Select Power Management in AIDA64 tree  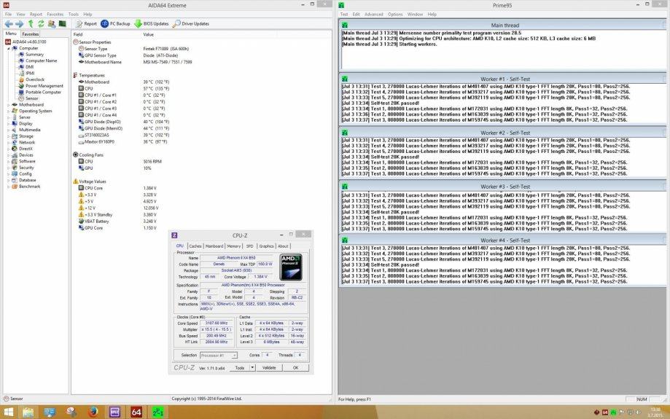[x=44, y=86]
